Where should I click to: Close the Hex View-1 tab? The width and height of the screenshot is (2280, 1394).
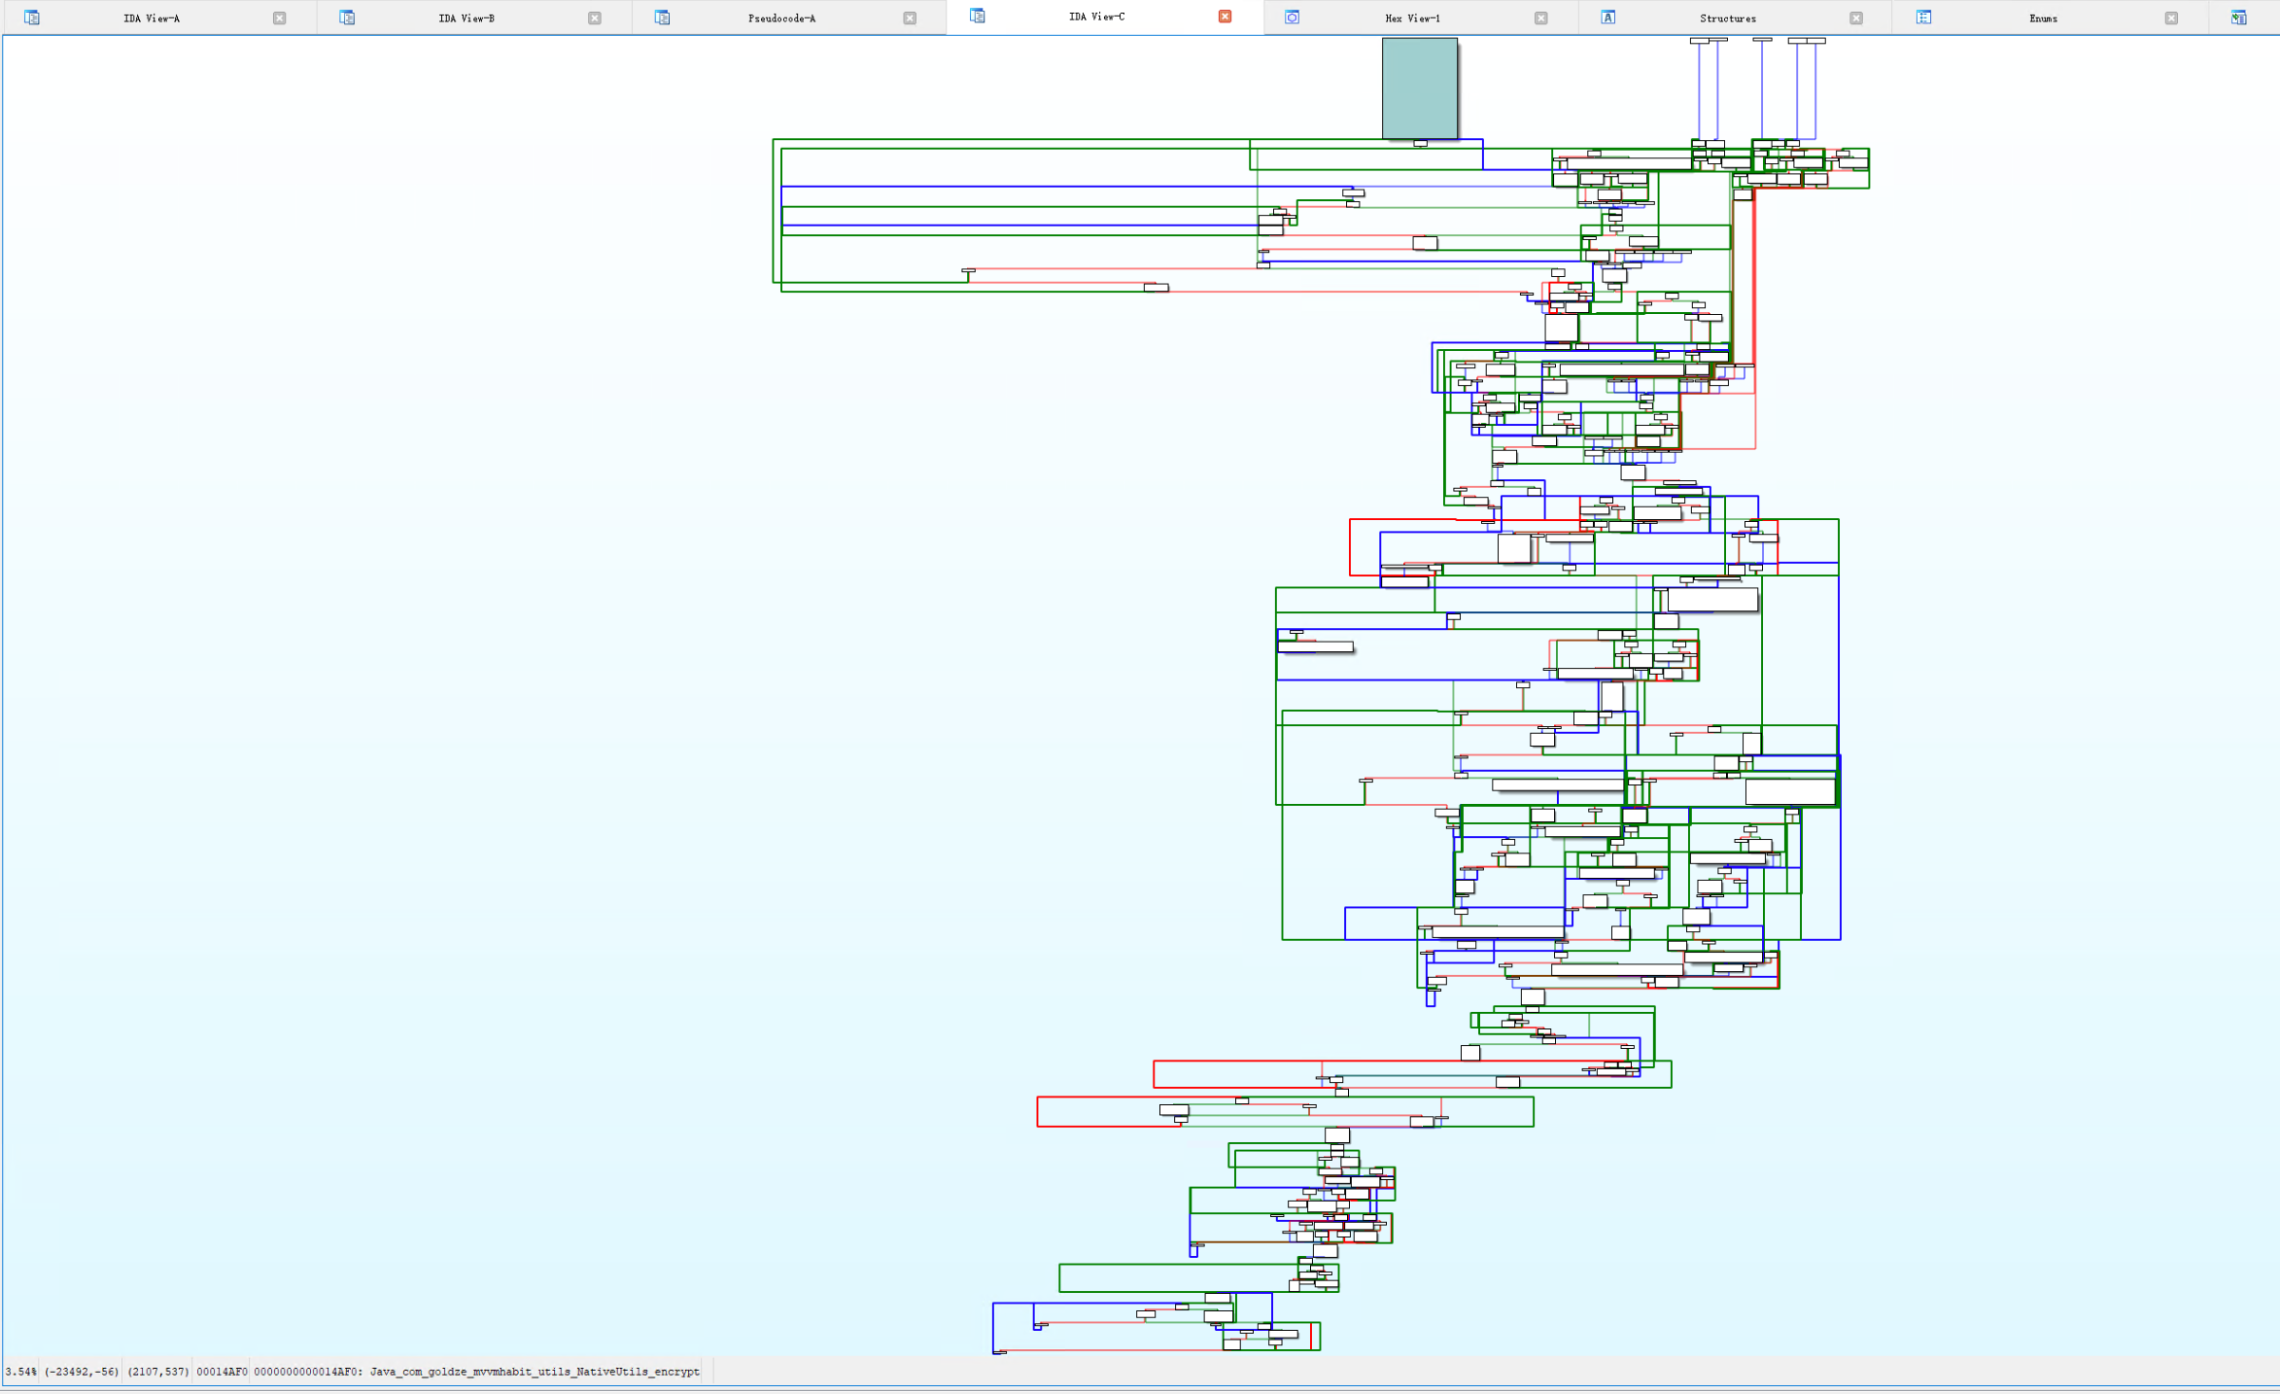point(1540,18)
